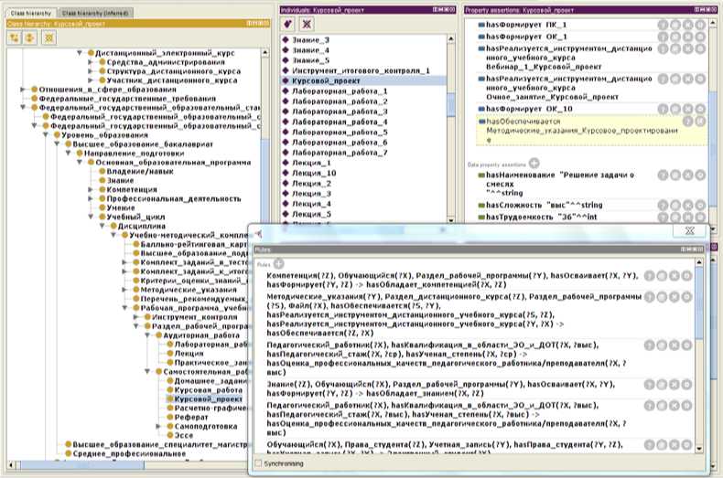The width and height of the screenshot is (723, 478).
Task: Click the delete individual icon
Action: pos(306,24)
